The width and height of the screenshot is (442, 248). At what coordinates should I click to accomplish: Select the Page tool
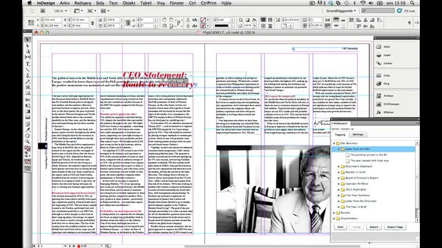(x=28, y=51)
